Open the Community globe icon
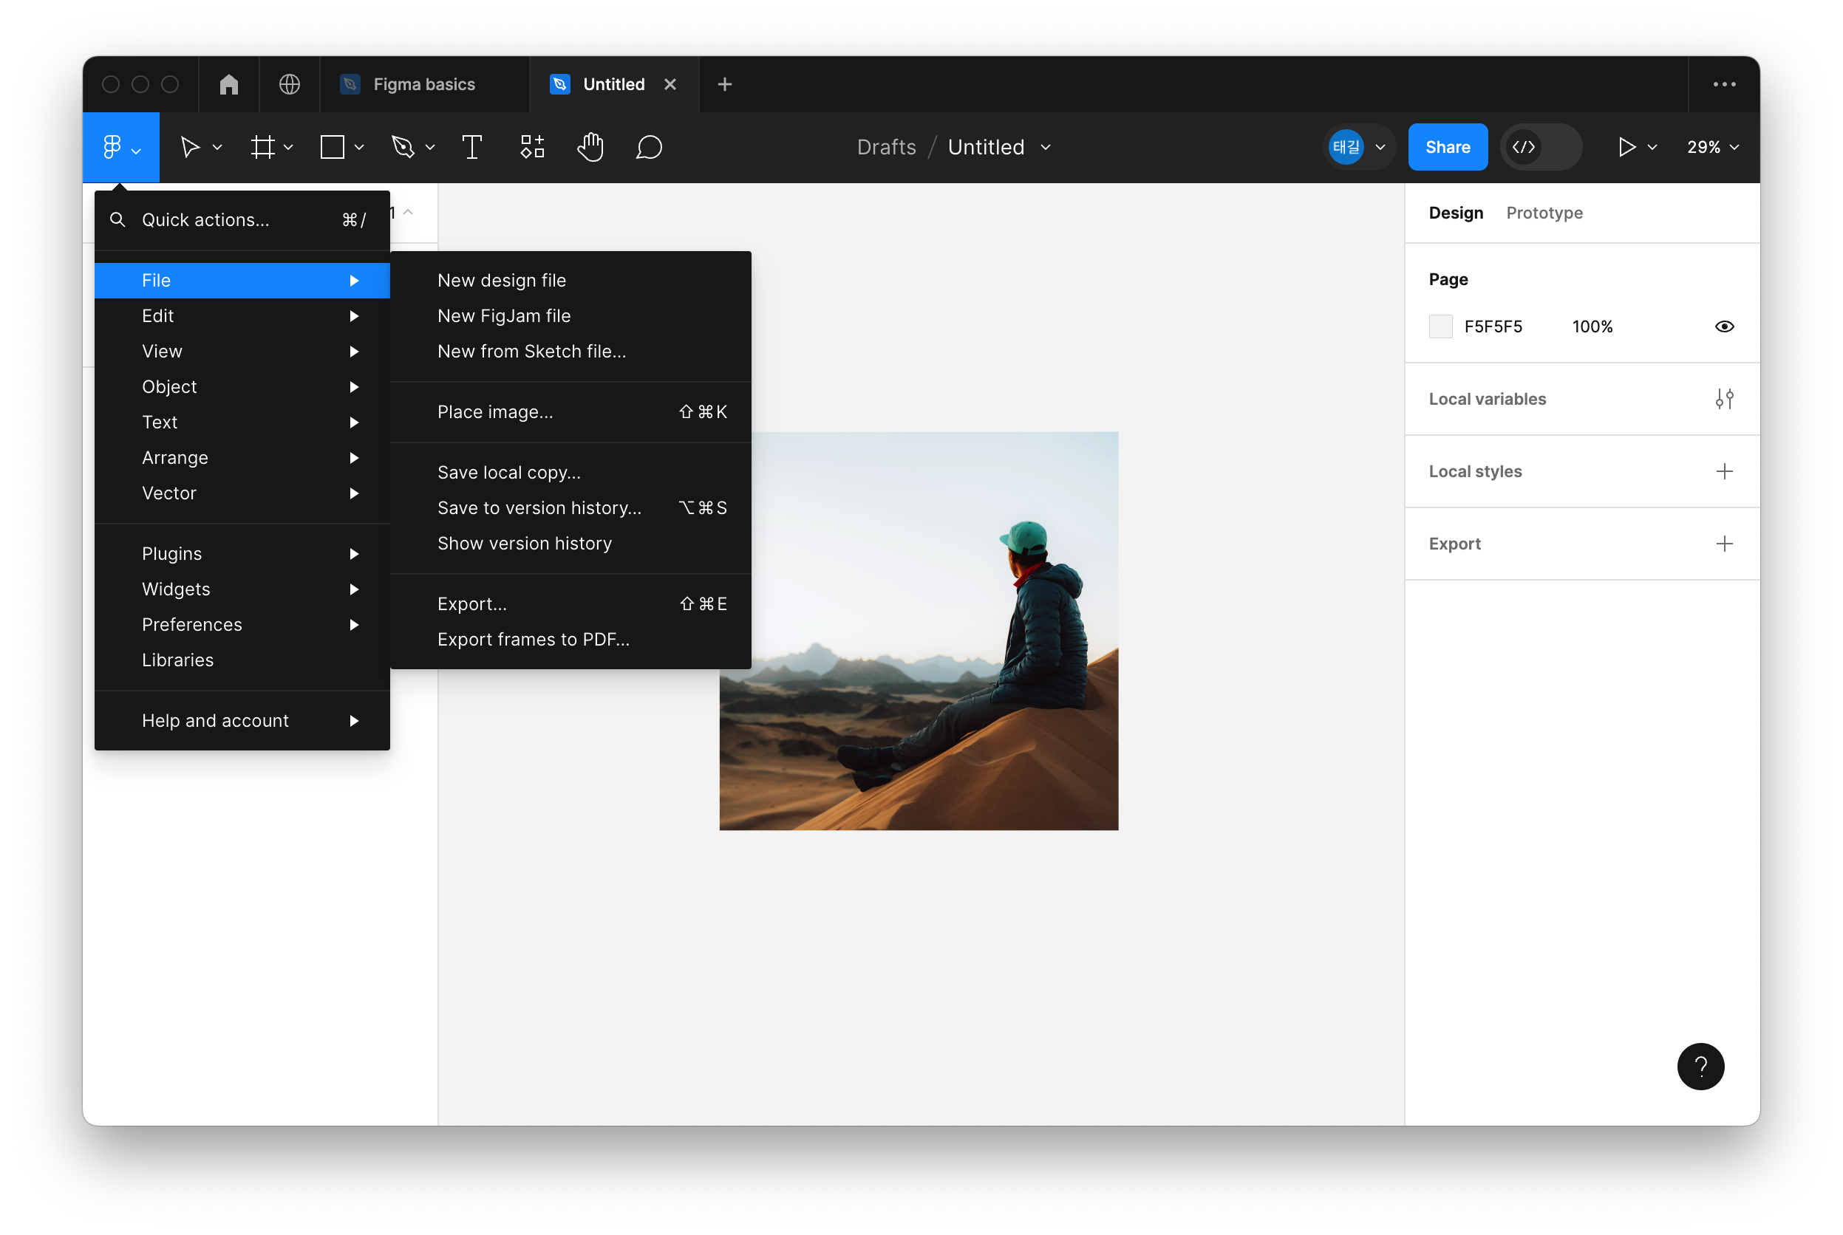1843x1235 pixels. click(x=289, y=84)
